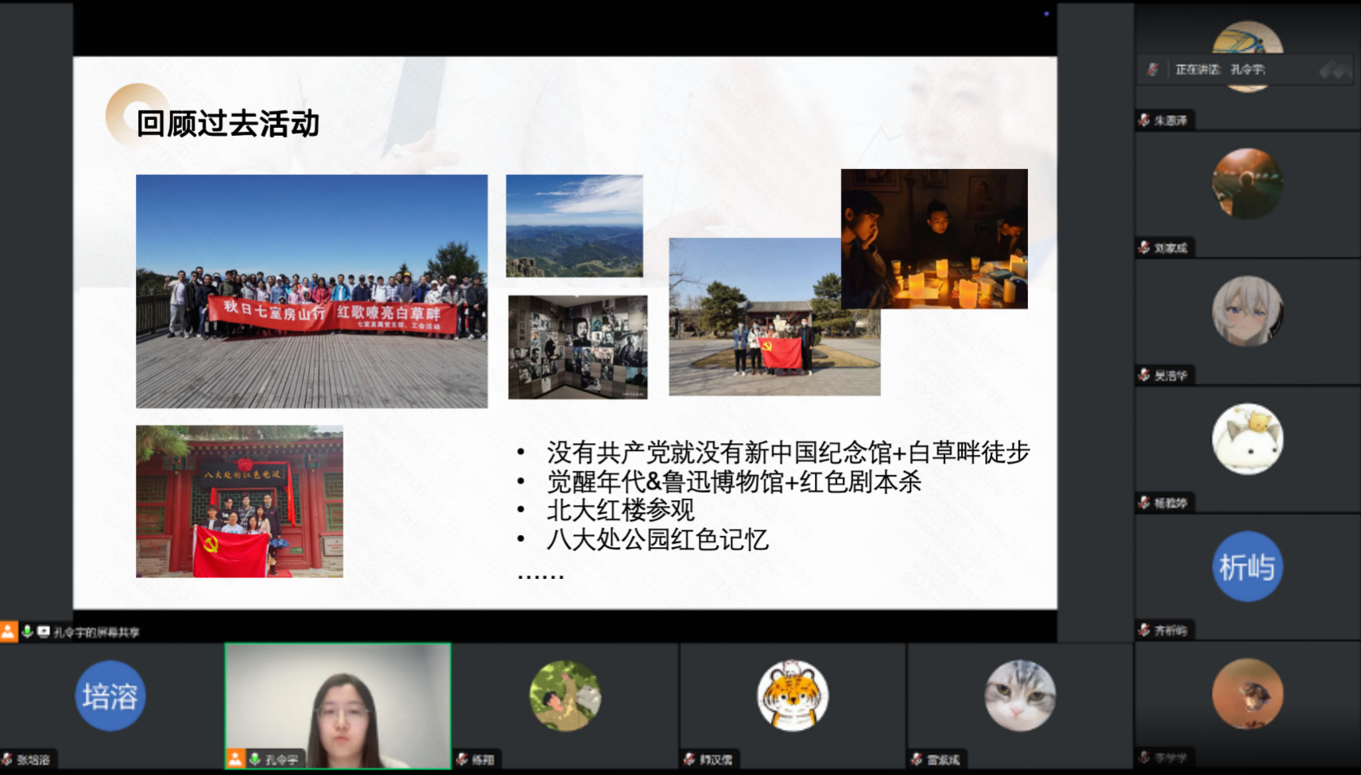Click the muted mic icon next to 张培溶
This screenshot has height=775, width=1361.
(7, 759)
